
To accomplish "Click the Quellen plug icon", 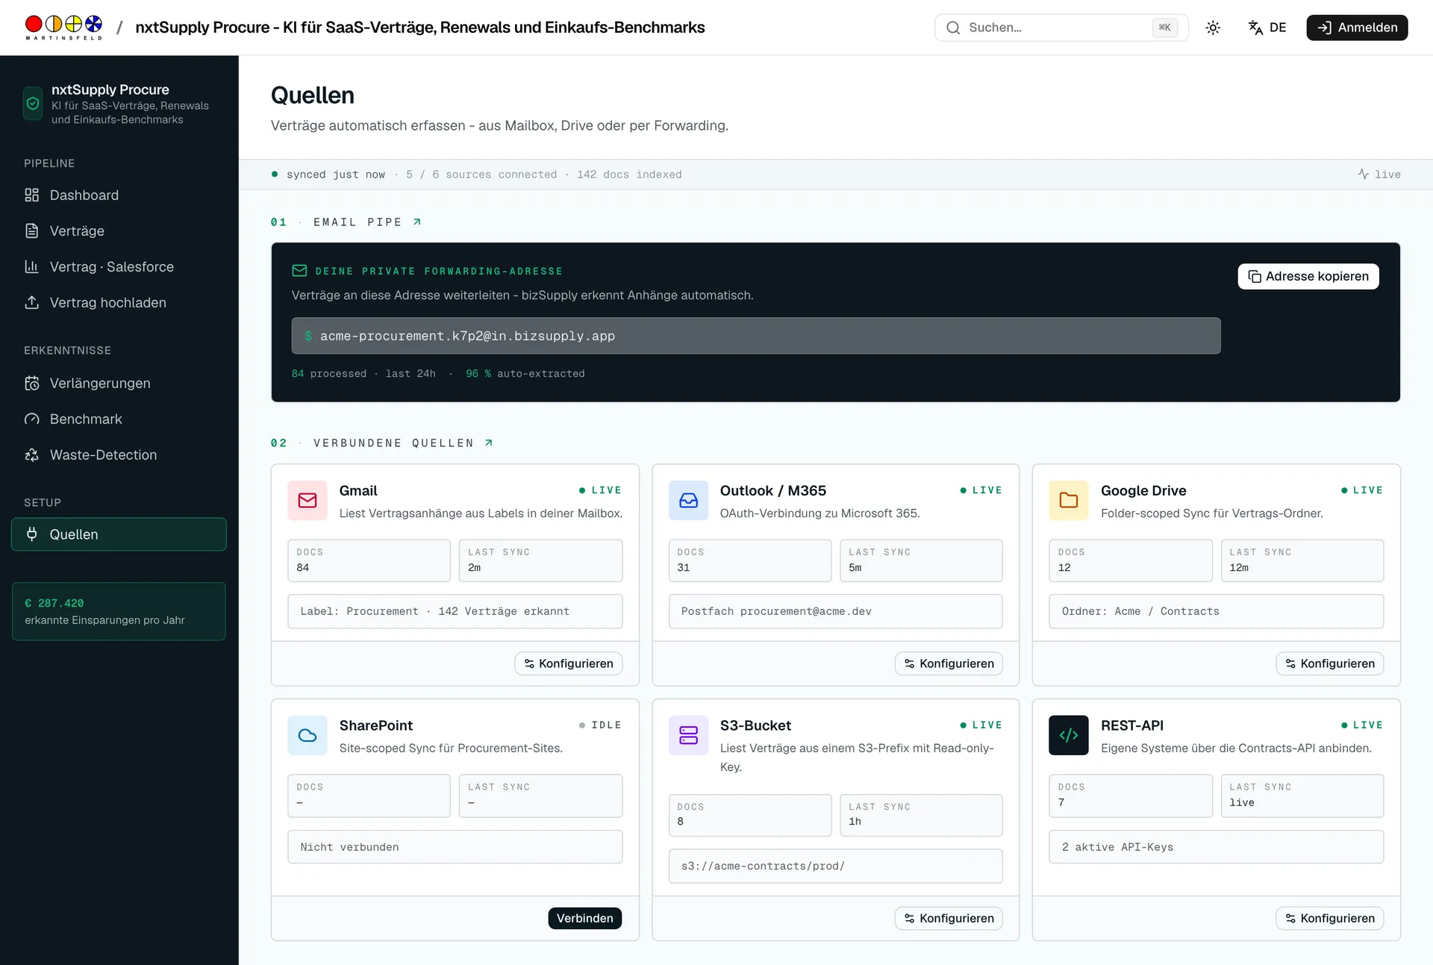I will (31, 534).
